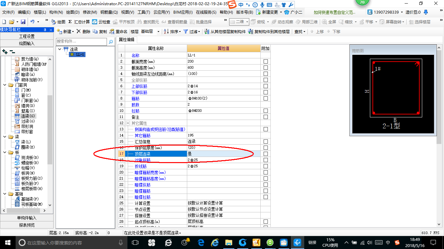Open the 查找 find dropdown
444x249 pixels.
[x=300, y=31]
